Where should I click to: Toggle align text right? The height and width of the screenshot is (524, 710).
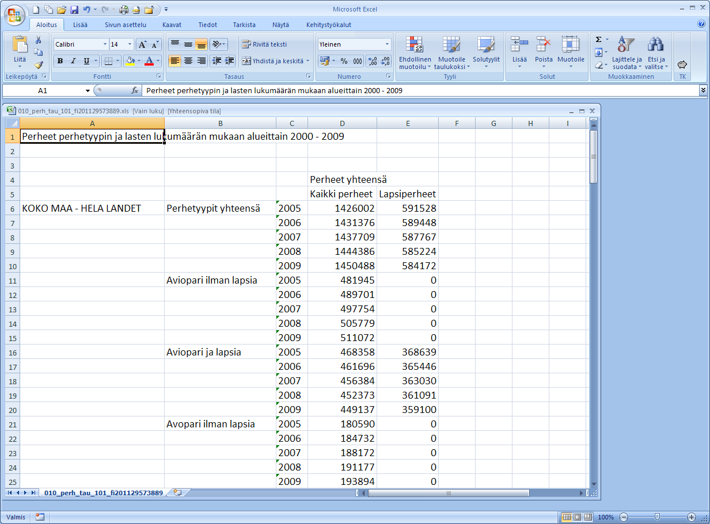point(202,61)
